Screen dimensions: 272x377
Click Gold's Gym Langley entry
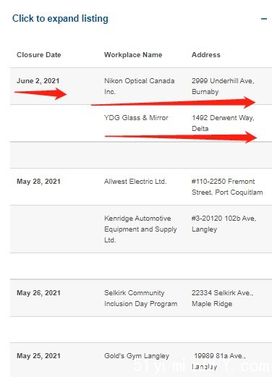click(137, 356)
